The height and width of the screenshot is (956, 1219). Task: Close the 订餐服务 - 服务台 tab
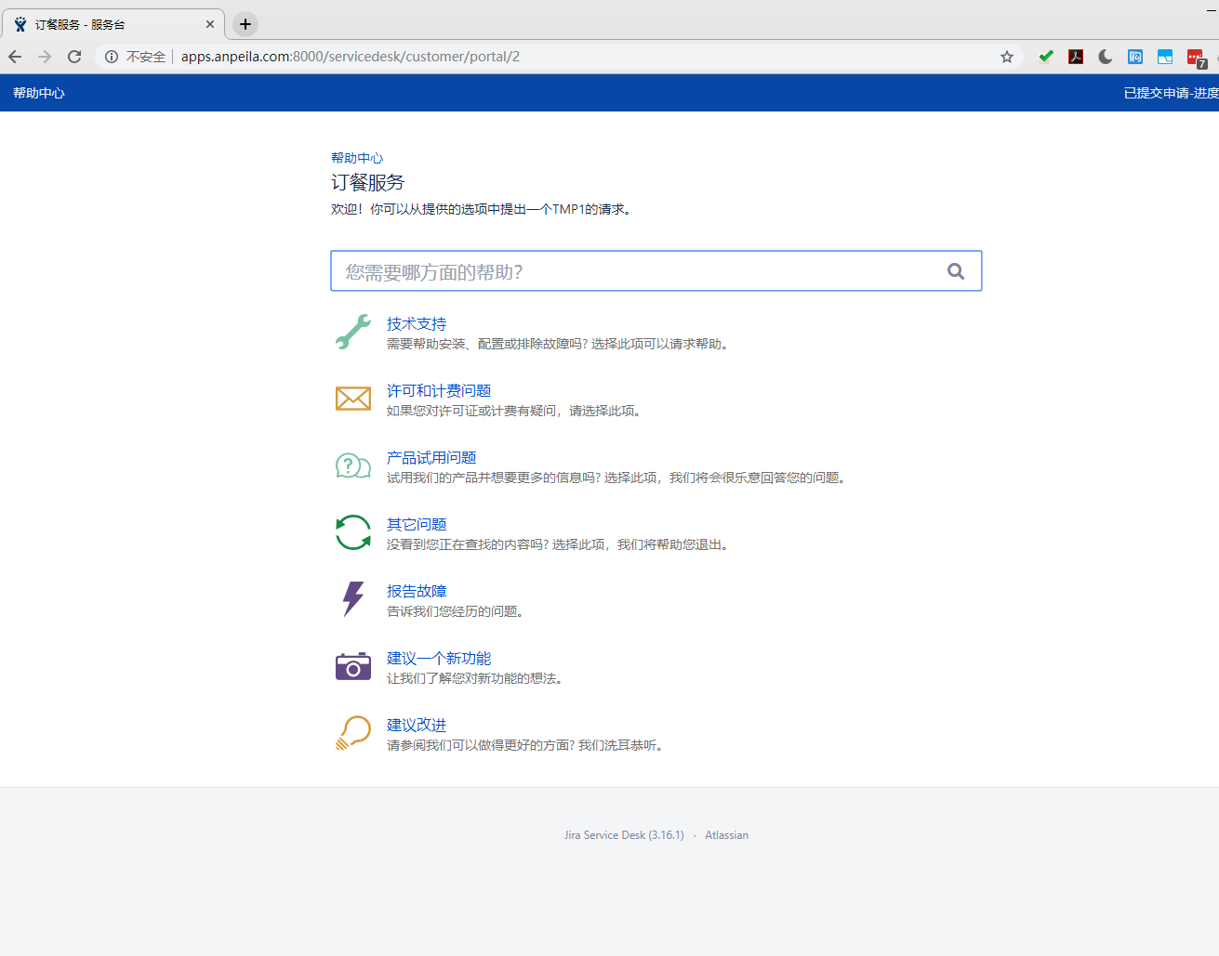[210, 24]
